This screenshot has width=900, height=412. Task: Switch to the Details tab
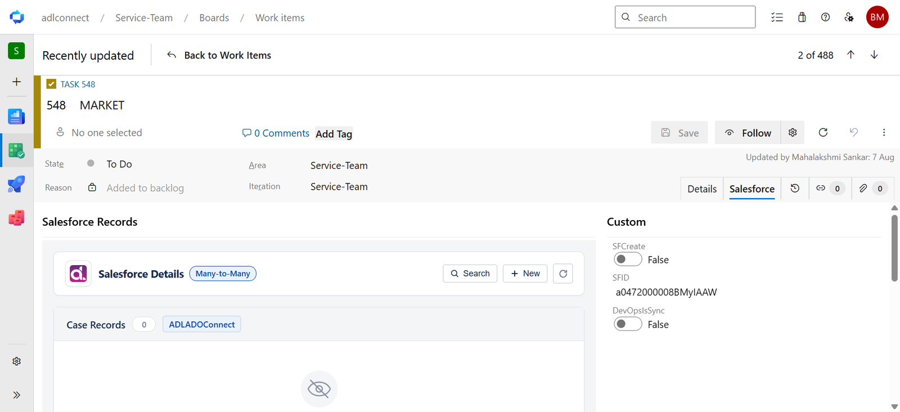pyautogui.click(x=702, y=189)
